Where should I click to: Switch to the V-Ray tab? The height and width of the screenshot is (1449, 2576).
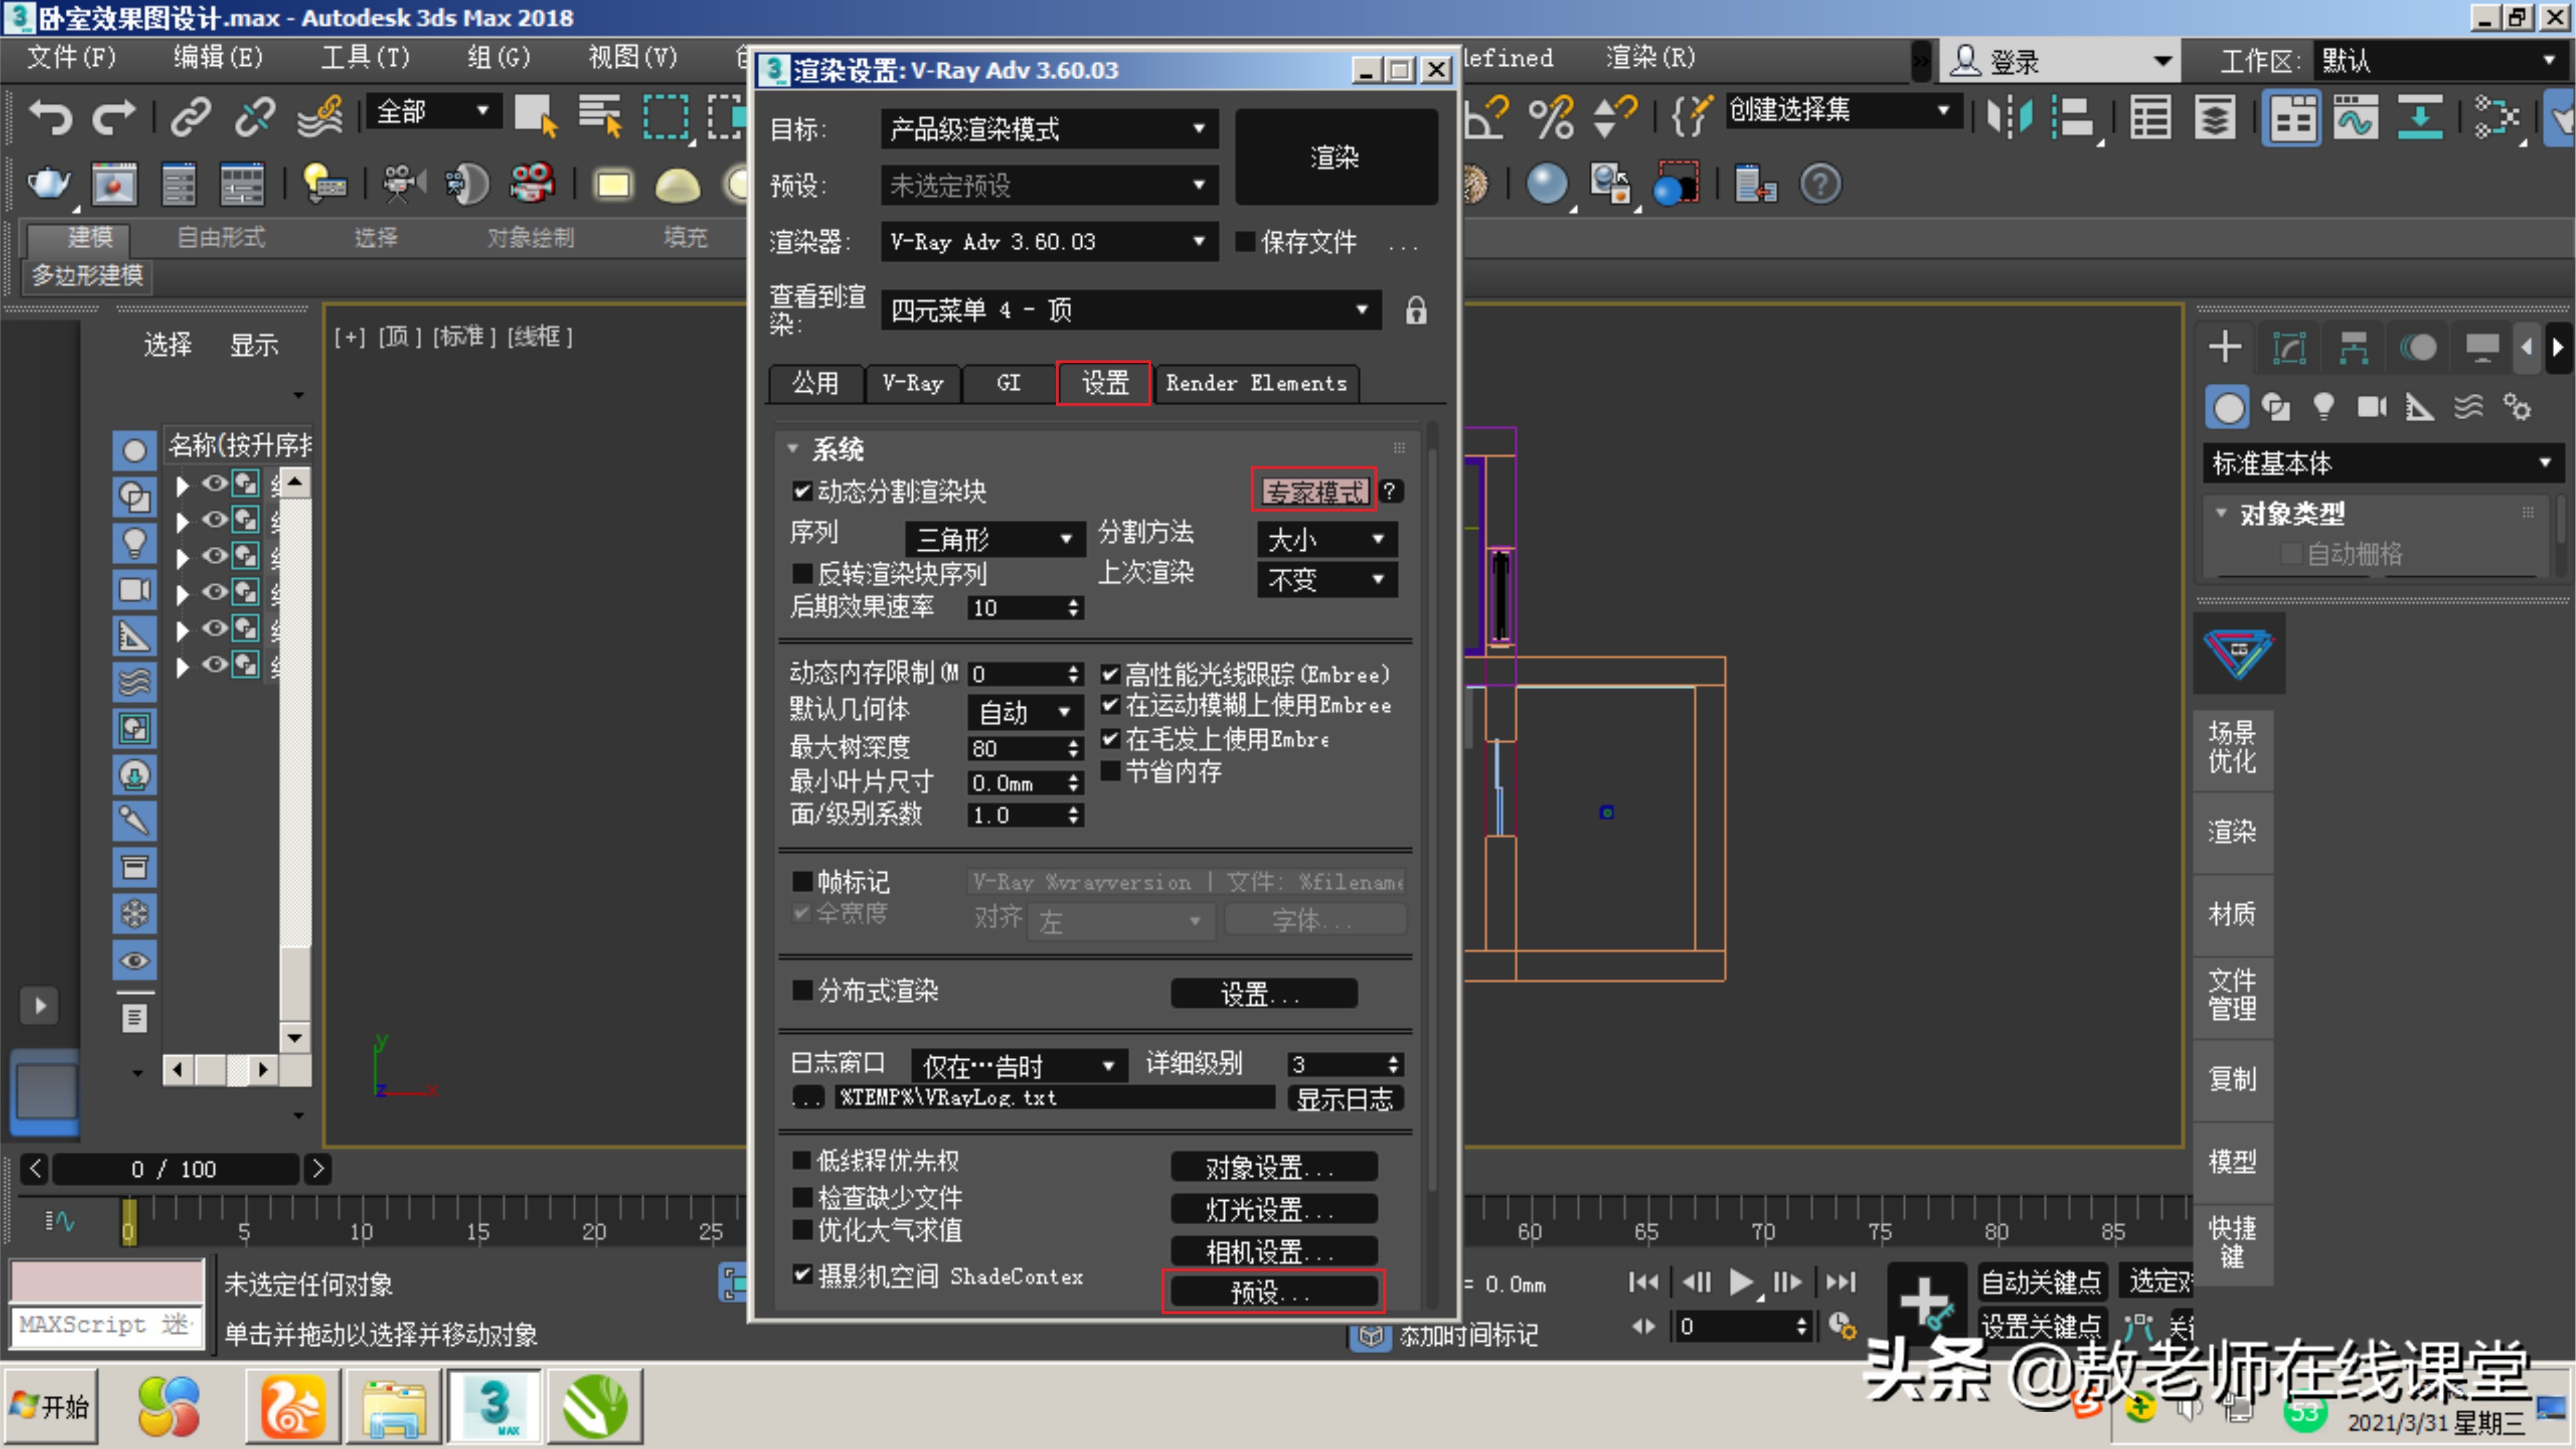(x=911, y=383)
